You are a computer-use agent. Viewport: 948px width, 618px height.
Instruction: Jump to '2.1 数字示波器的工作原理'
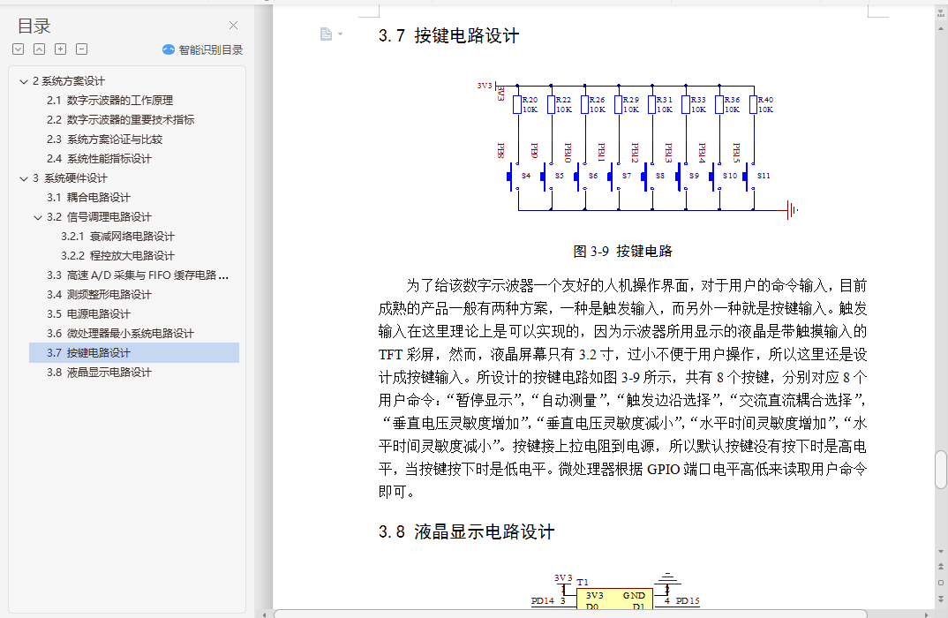tap(110, 101)
